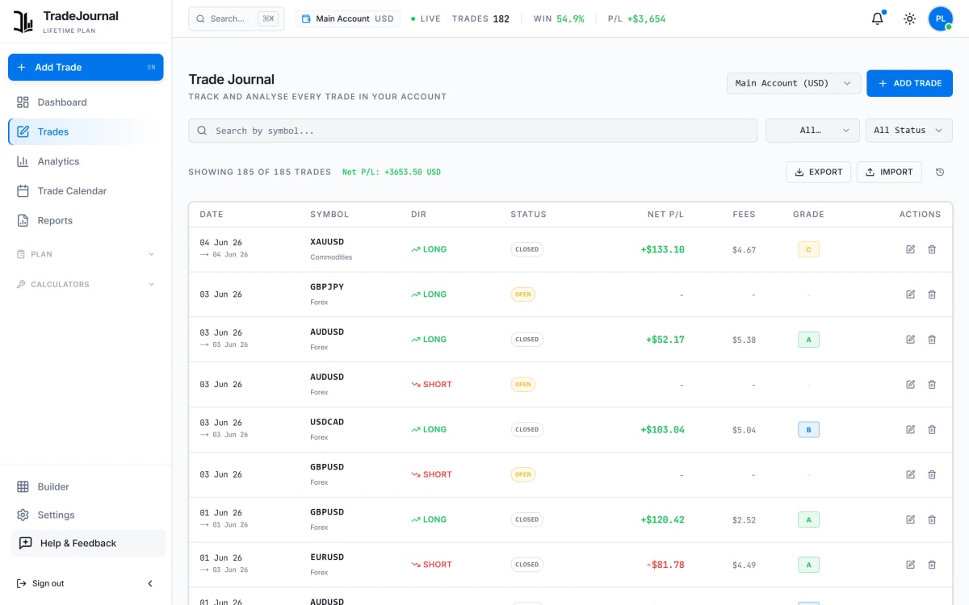This screenshot has width=969, height=605.
Task: Edit the AUDUSD short trade
Action: 911,385
